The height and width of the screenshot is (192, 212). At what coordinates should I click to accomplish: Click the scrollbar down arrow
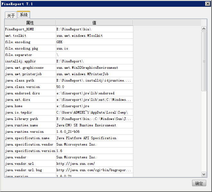204,174
